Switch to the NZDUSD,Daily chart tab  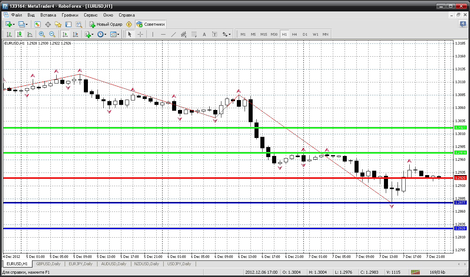pyautogui.click(x=146, y=264)
